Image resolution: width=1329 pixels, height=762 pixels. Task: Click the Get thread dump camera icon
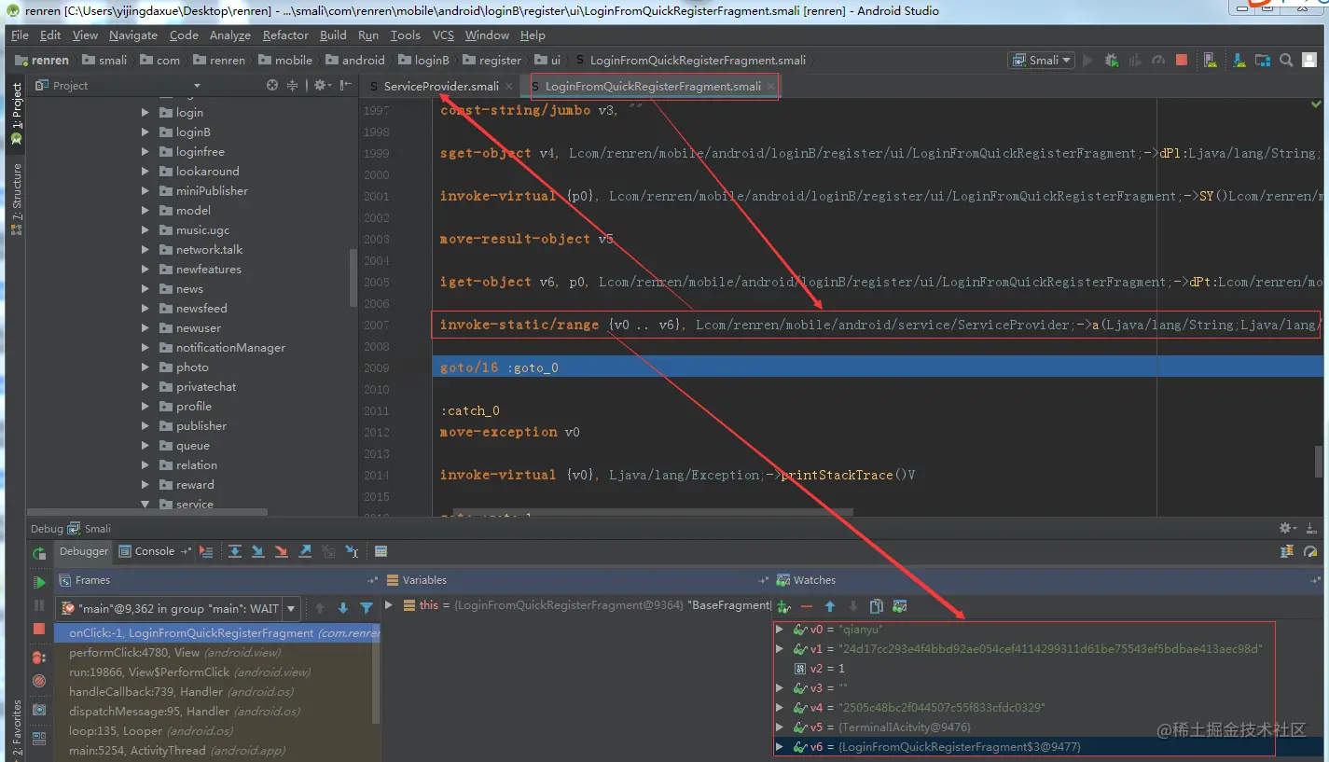click(x=39, y=710)
